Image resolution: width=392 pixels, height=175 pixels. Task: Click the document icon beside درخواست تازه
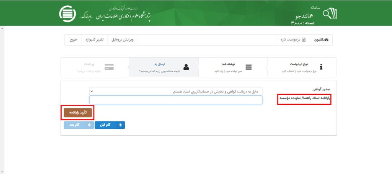click(304, 40)
